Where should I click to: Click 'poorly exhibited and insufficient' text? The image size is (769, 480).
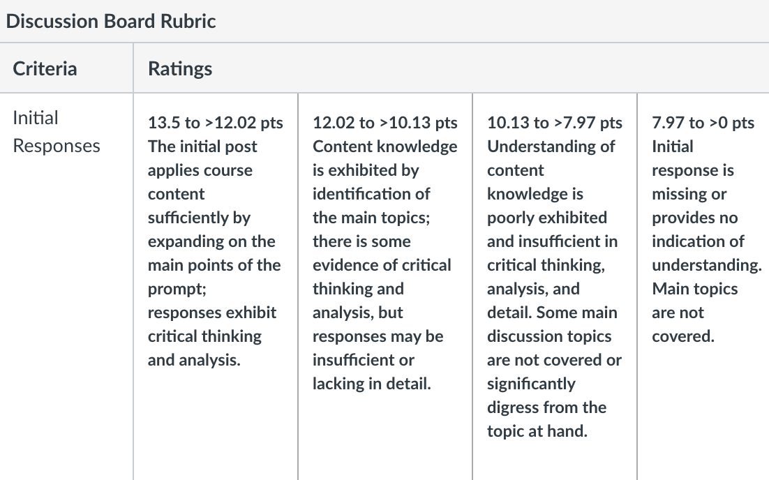[x=552, y=230]
